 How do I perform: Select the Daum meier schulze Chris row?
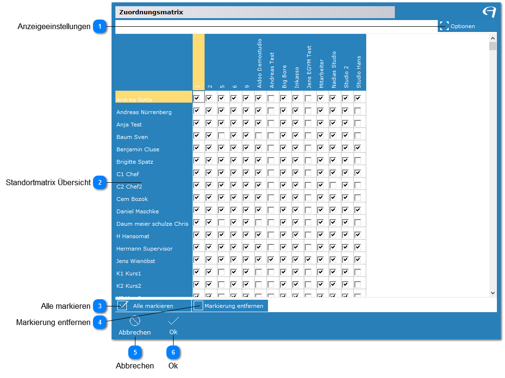click(x=152, y=224)
